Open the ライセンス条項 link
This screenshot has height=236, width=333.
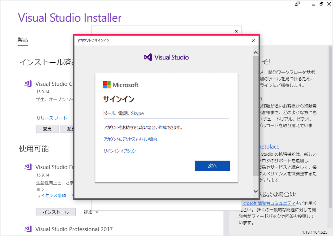(51, 195)
